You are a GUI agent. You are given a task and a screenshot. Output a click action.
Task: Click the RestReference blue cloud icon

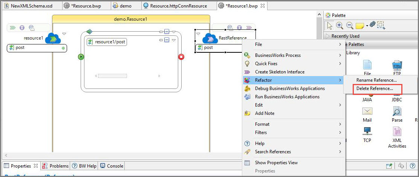point(210,38)
